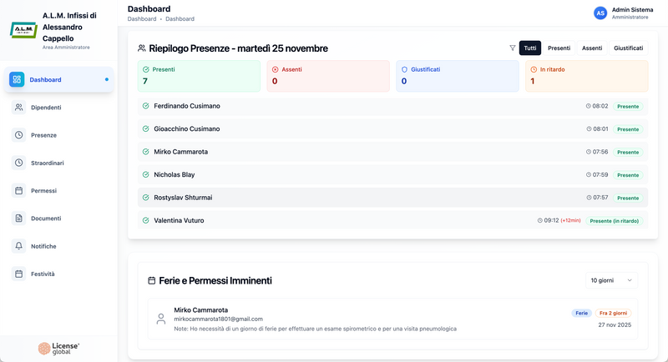
Task: Switch filter to Assenti
Action: (x=592, y=48)
